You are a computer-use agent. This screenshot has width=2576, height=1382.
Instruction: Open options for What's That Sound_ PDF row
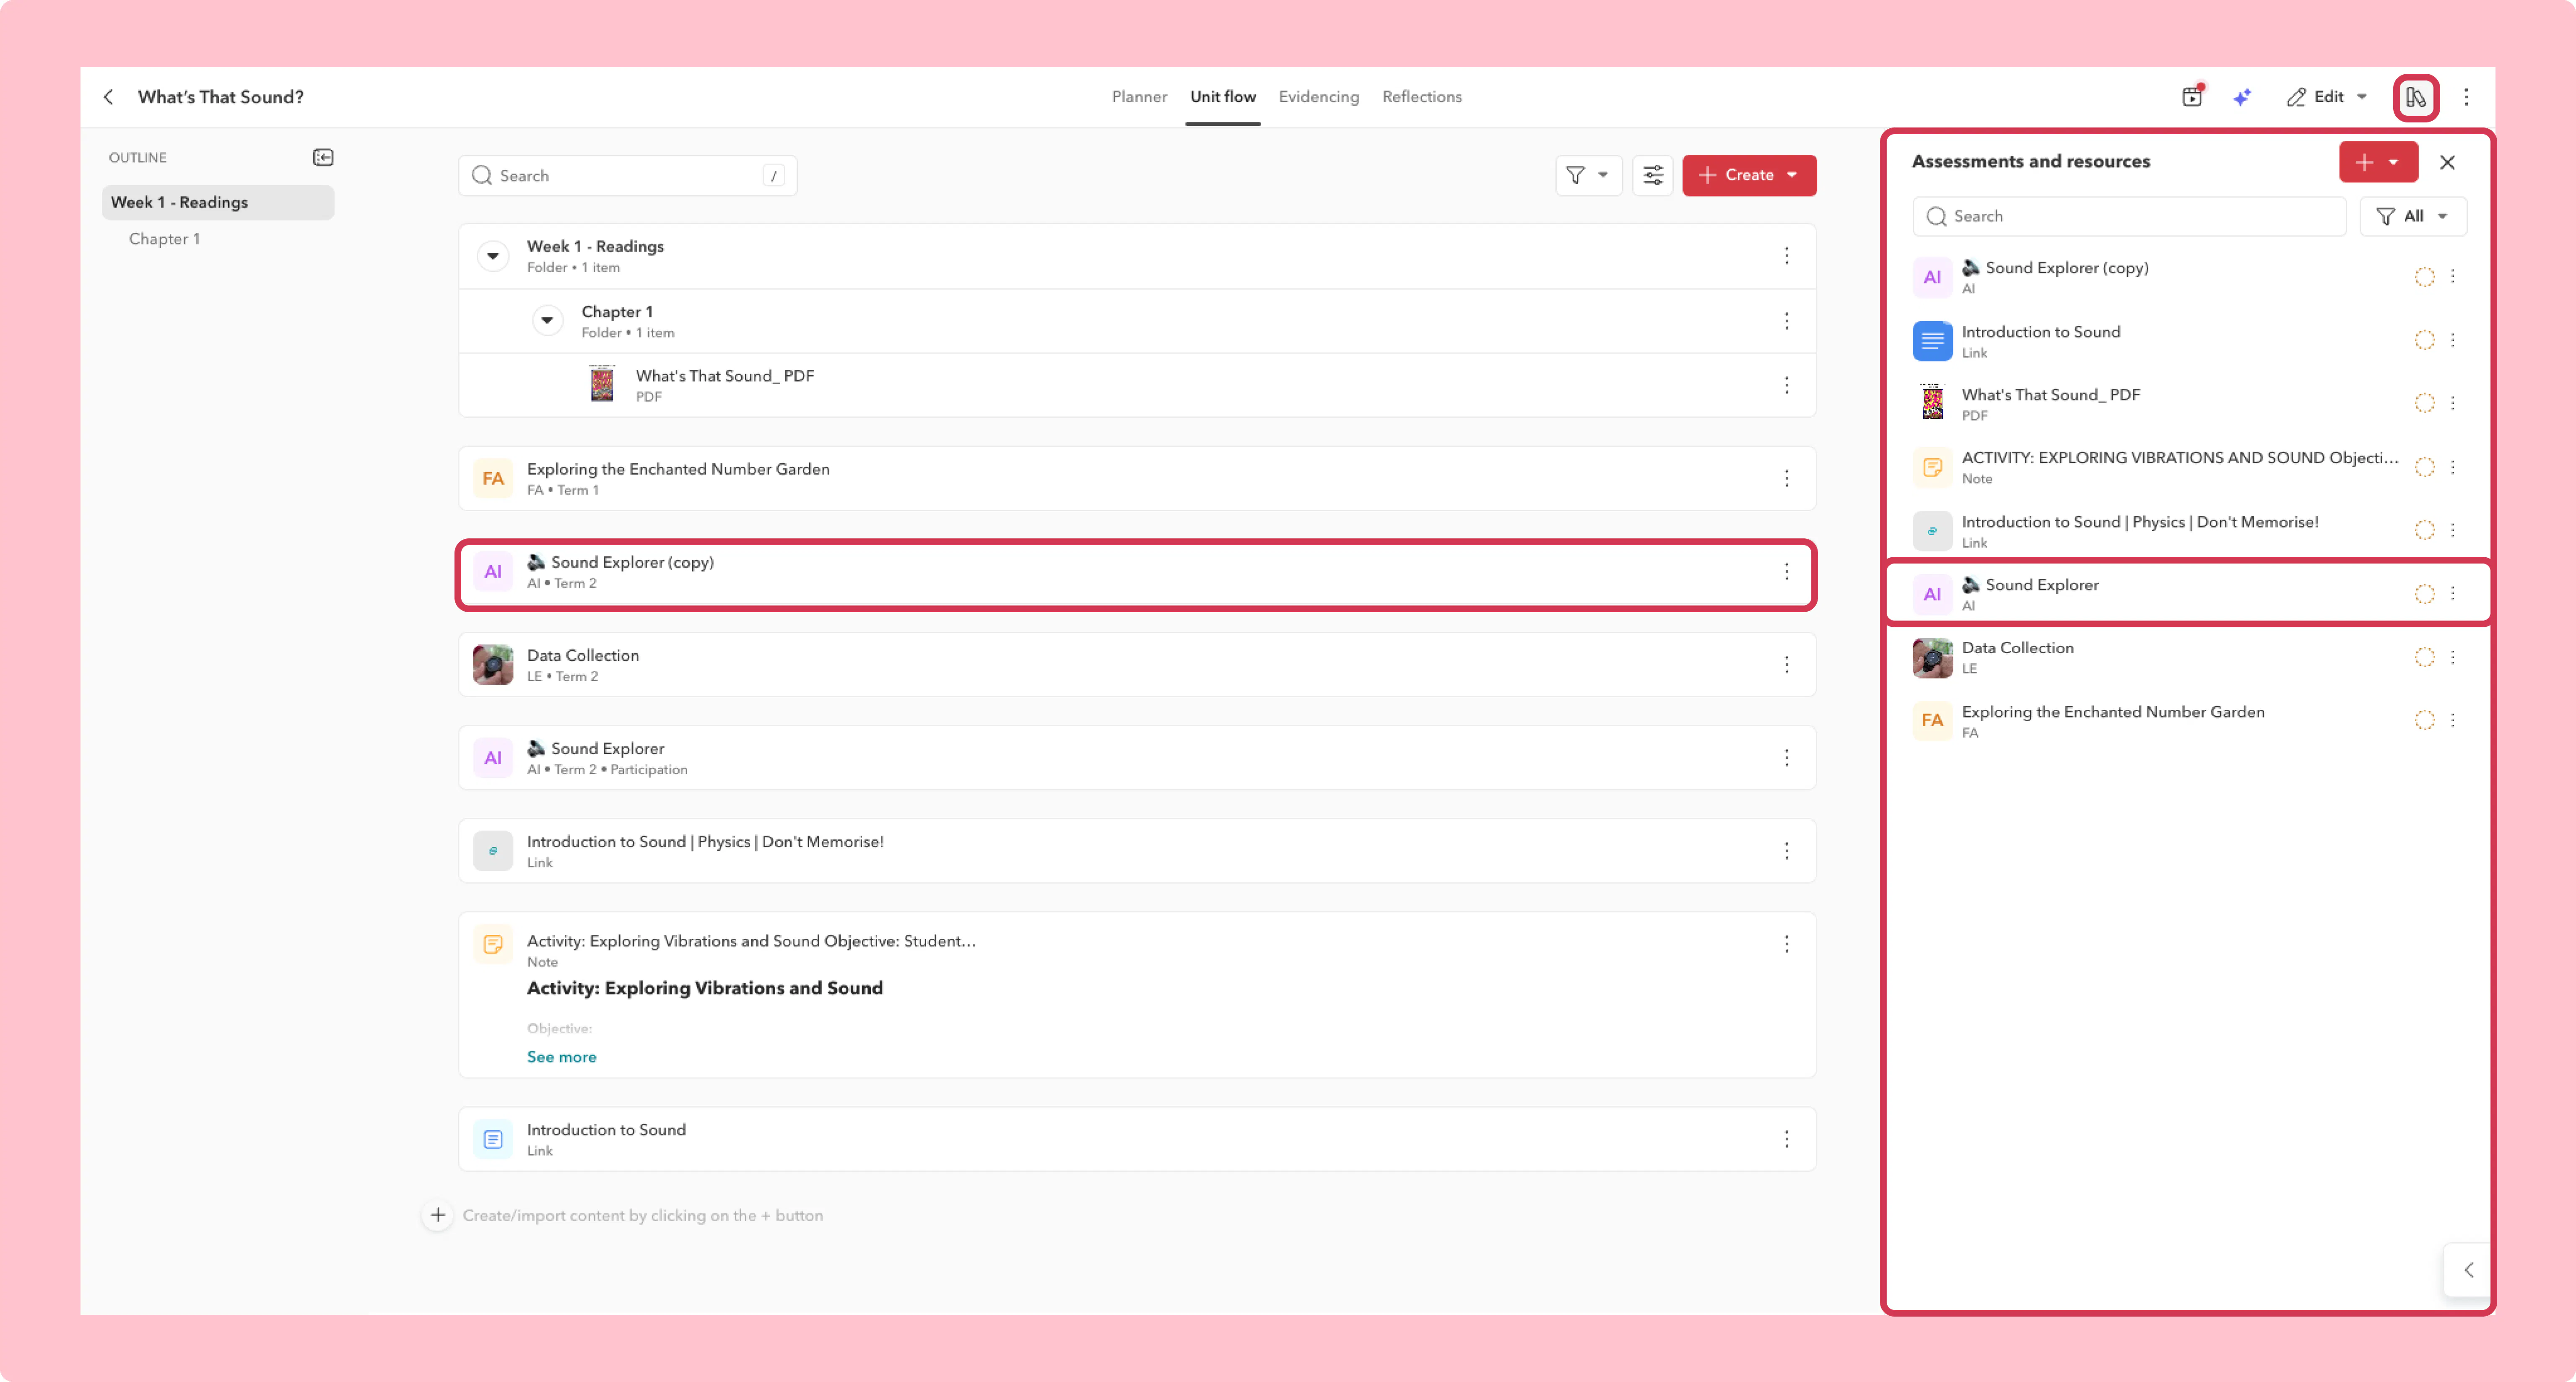1786,385
